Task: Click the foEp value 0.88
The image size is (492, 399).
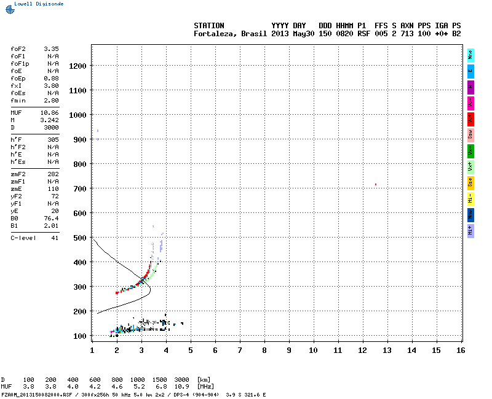Action: coord(51,79)
